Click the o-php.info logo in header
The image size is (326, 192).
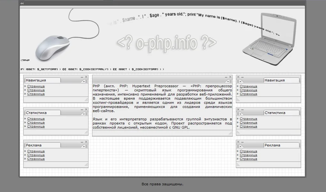(167, 43)
